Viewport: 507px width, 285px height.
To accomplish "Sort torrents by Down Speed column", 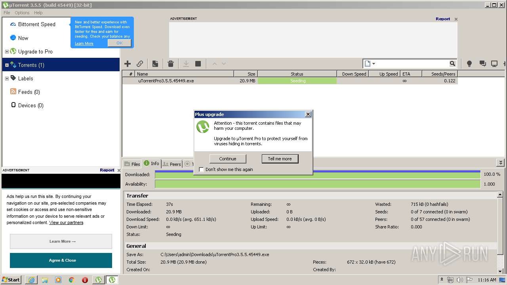I will tap(353, 74).
